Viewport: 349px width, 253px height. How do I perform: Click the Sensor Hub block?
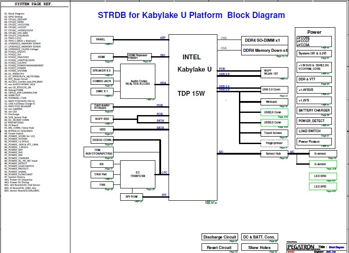pos(274,154)
